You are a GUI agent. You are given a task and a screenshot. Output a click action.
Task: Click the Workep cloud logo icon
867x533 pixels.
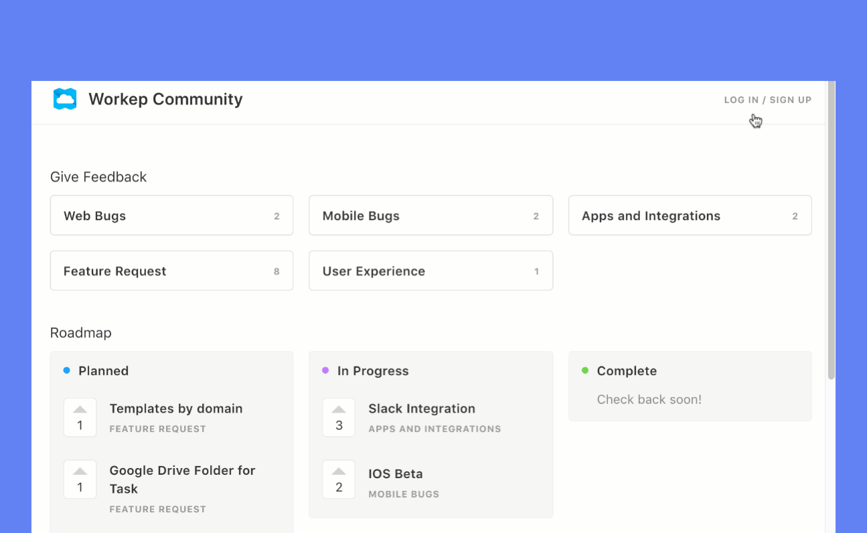(65, 99)
